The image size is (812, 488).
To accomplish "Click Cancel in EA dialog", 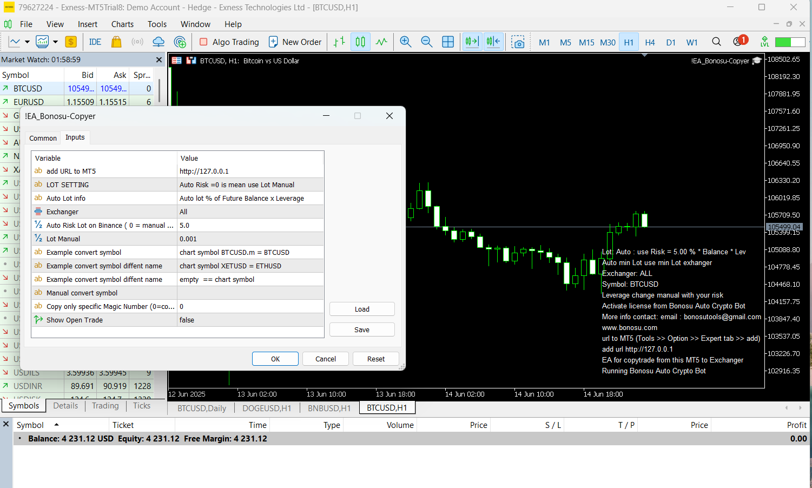I will pos(326,359).
